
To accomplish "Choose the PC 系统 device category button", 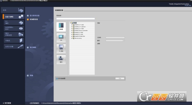I will [61, 49].
